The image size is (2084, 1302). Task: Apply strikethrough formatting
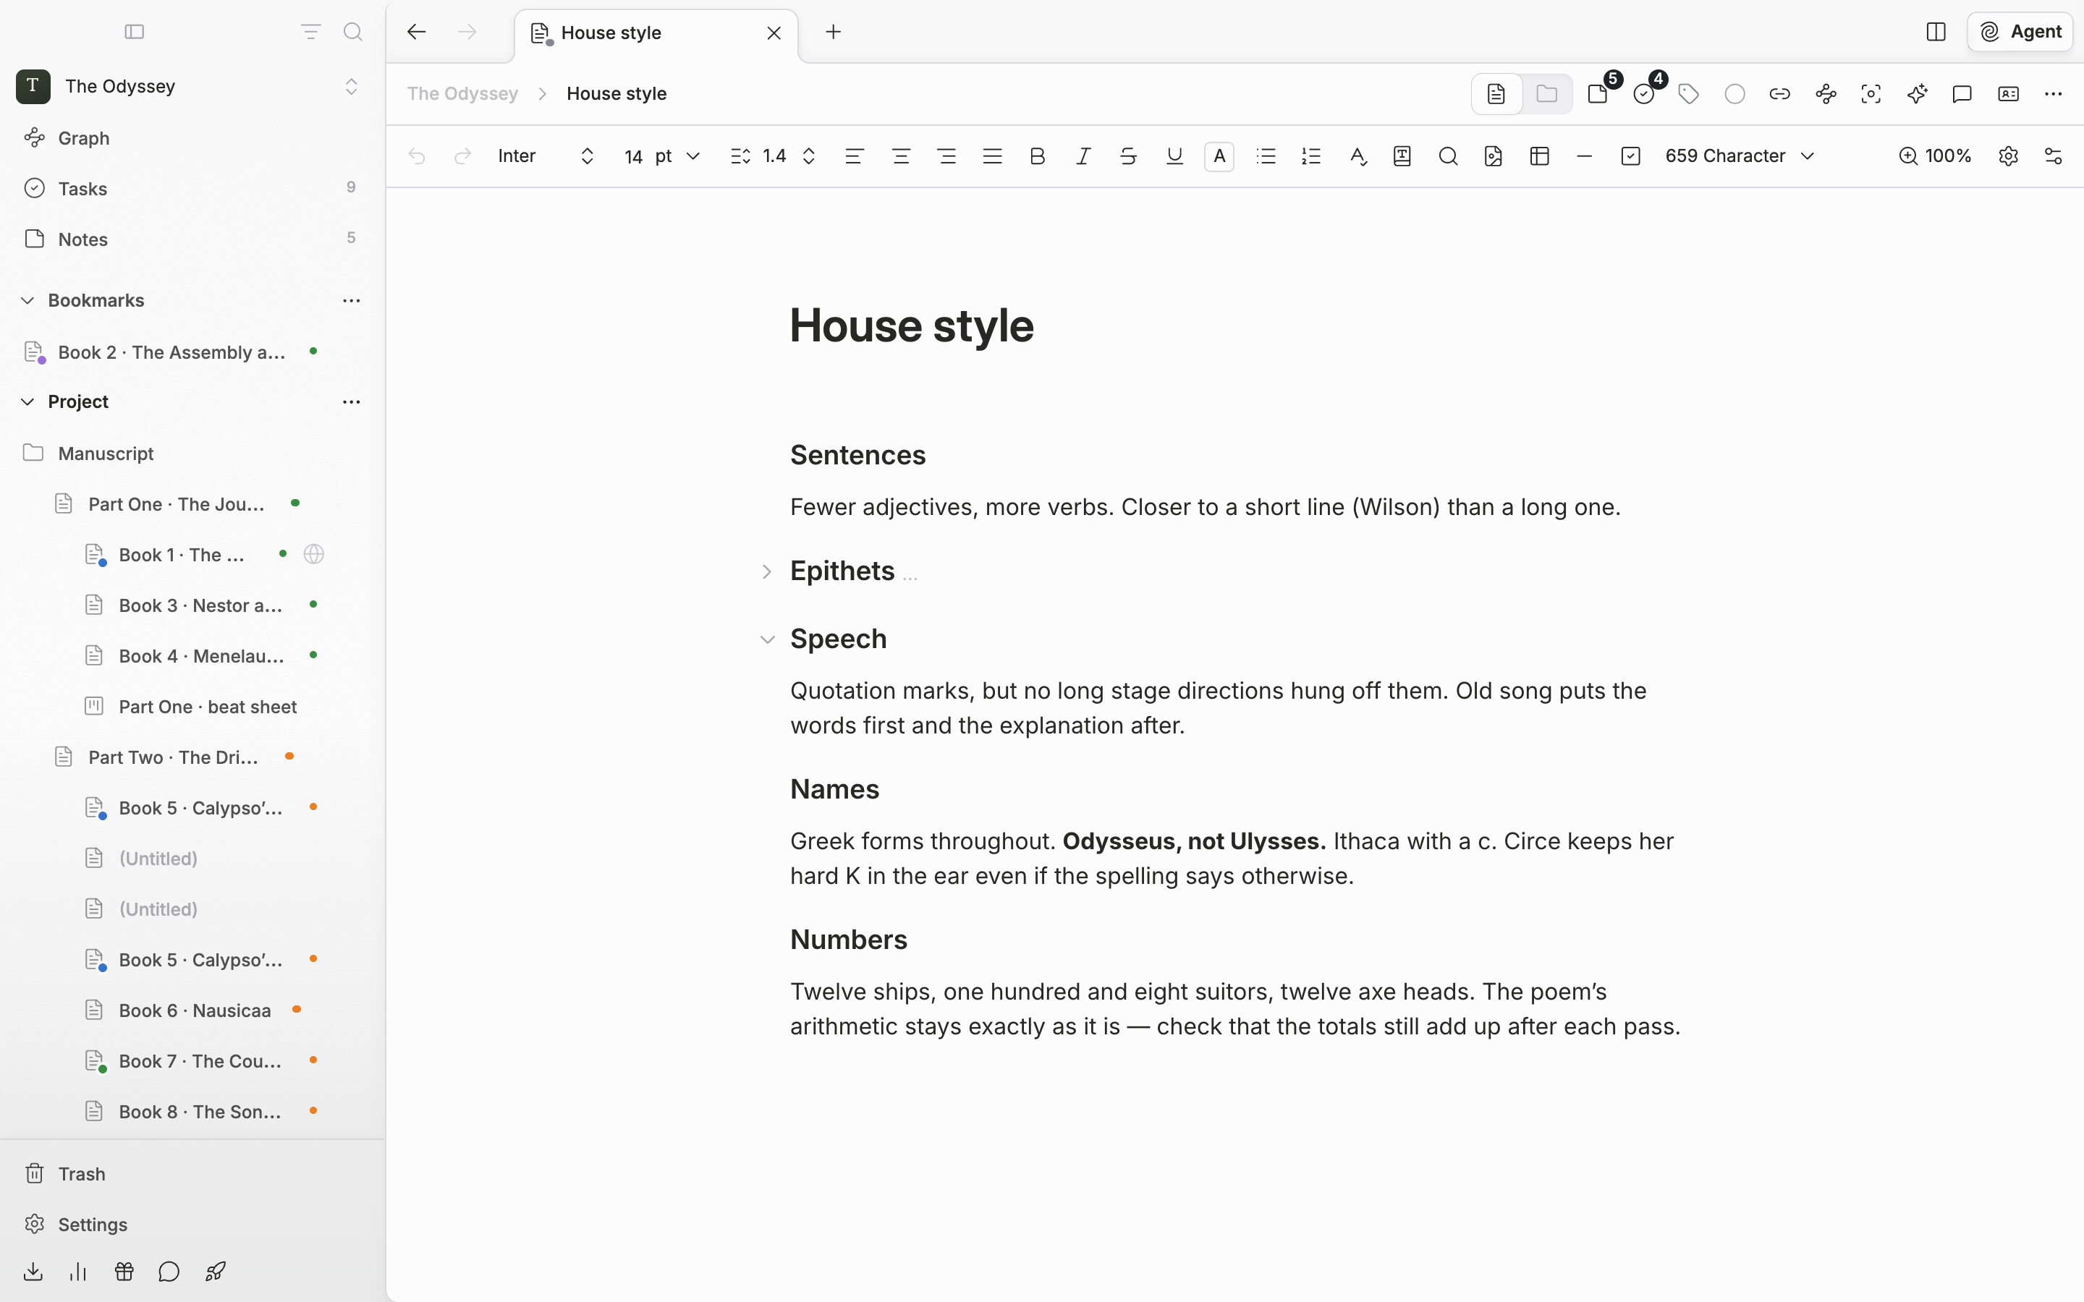(1129, 156)
